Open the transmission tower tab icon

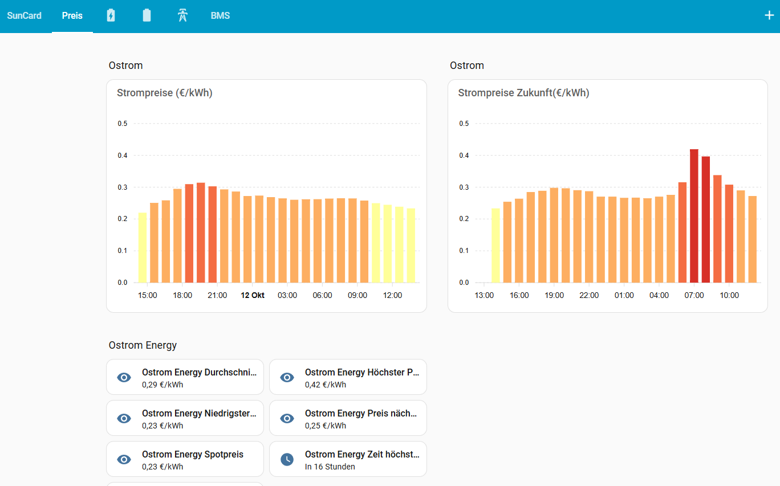182,15
